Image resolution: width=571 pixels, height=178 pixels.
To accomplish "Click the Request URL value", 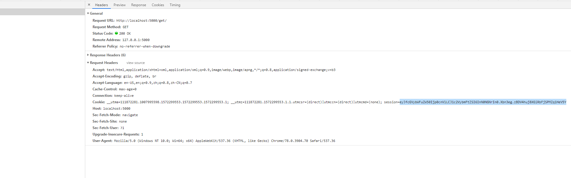I will 141,21.
